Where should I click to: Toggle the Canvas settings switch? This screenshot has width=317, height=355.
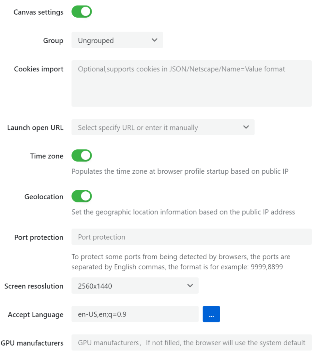point(82,11)
